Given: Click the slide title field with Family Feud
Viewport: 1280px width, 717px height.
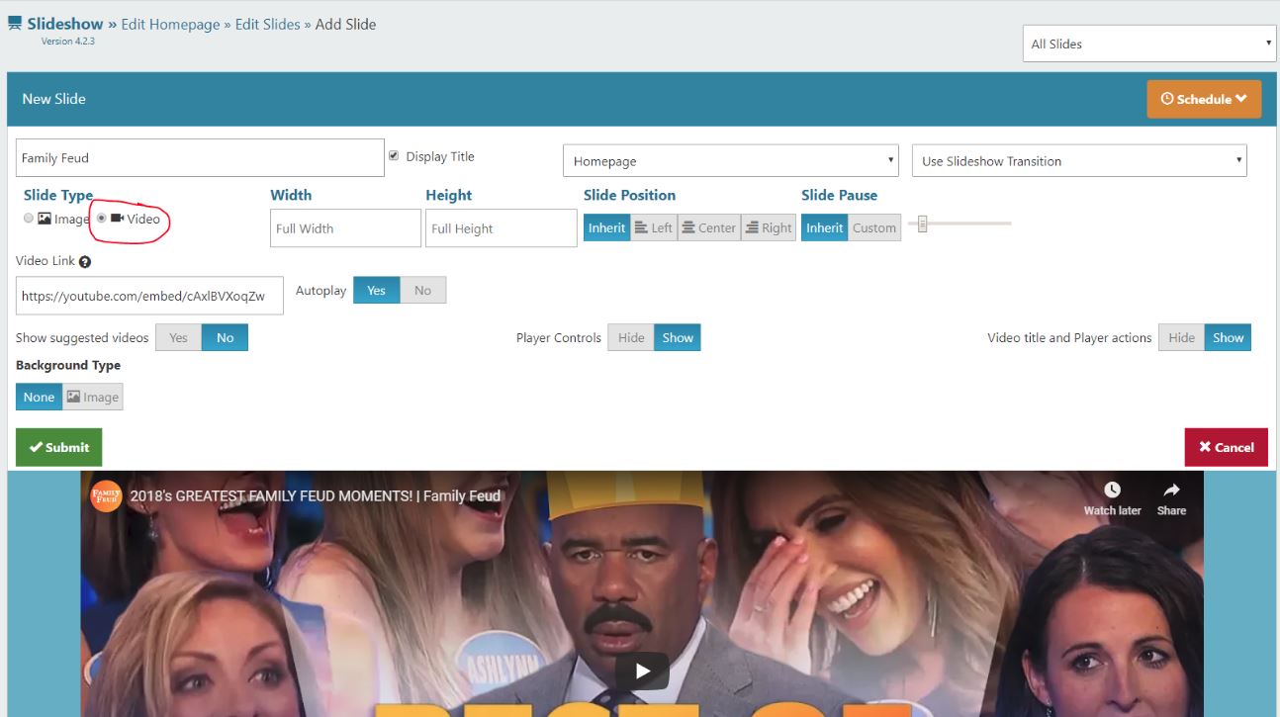Looking at the screenshot, I should point(200,158).
